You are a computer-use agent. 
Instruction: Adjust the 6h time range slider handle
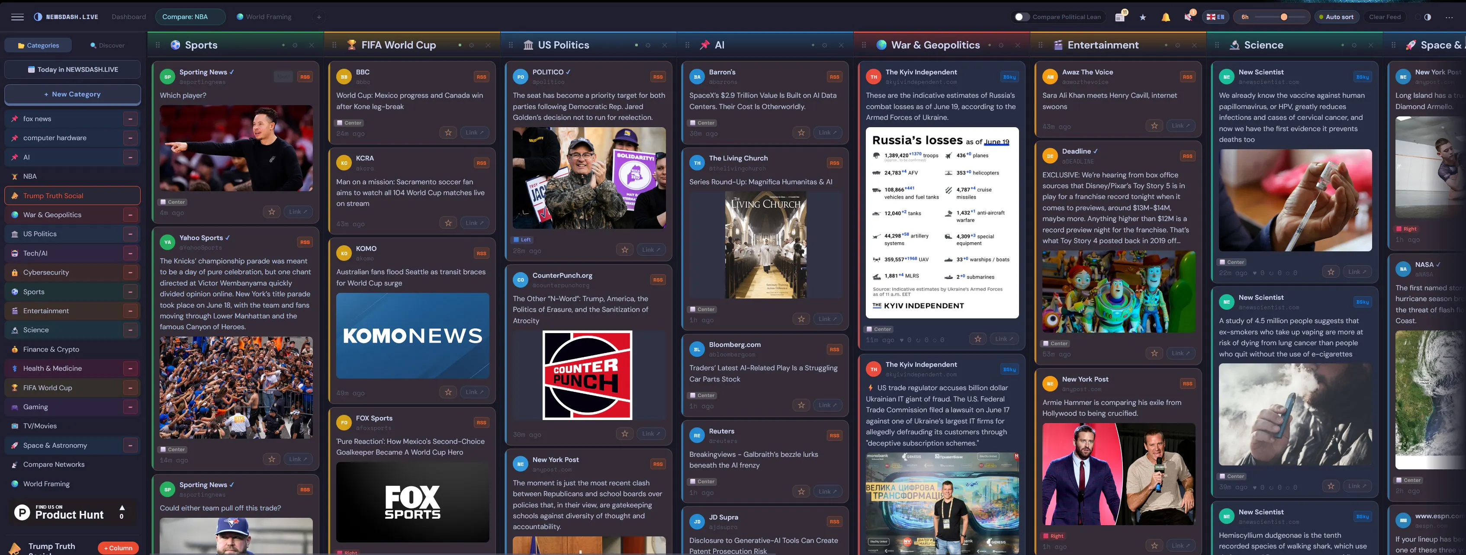(x=1284, y=17)
